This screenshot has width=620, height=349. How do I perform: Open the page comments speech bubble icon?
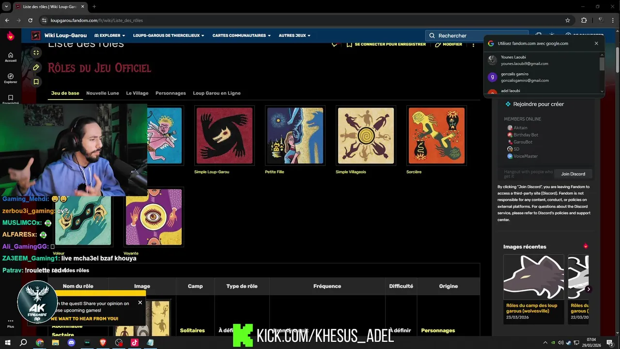(x=334, y=44)
